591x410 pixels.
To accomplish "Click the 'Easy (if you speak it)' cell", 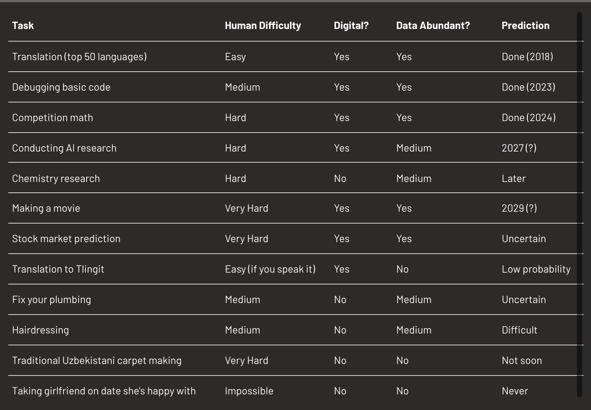I will click(x=270, y=269).
